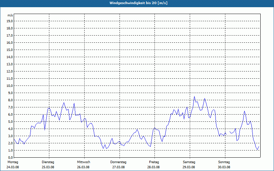Click the 12,0 y-axis label
The height and width of the screenshot is (171, 274).
point(10,71)
